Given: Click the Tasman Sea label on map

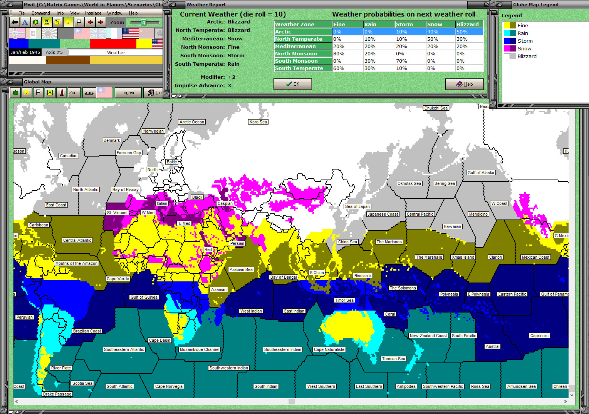Looking at the screenshot, I should tap(393, 359).
